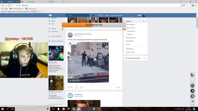198x111 pixels.
Task: Open the Бот Максим author link
Action: 78,95
